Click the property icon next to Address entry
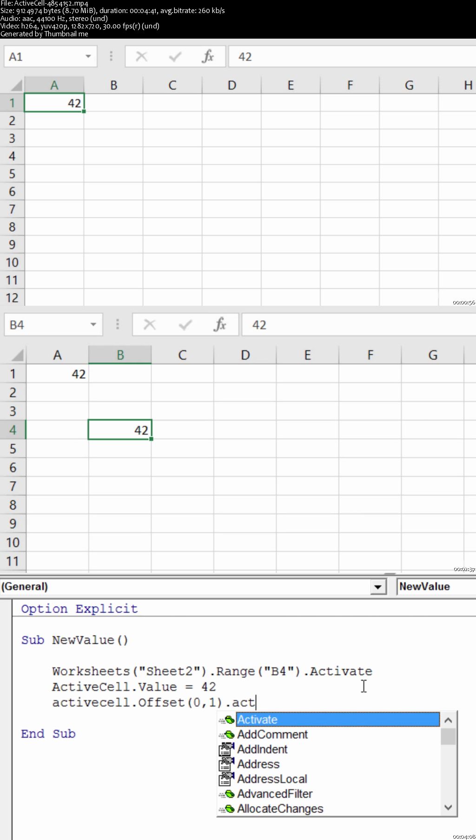 point(226,764)
